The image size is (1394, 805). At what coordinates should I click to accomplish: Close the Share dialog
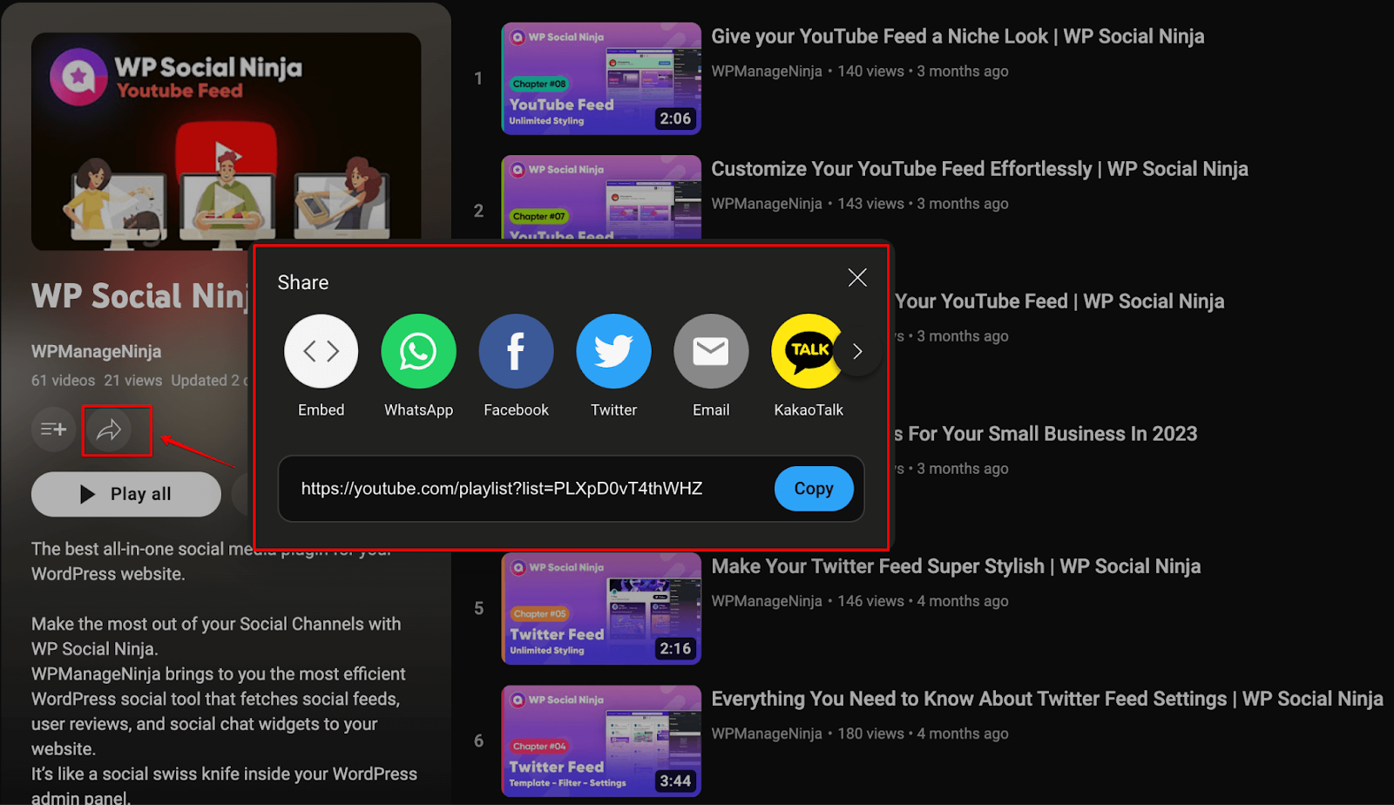click(x=857, y=278)
